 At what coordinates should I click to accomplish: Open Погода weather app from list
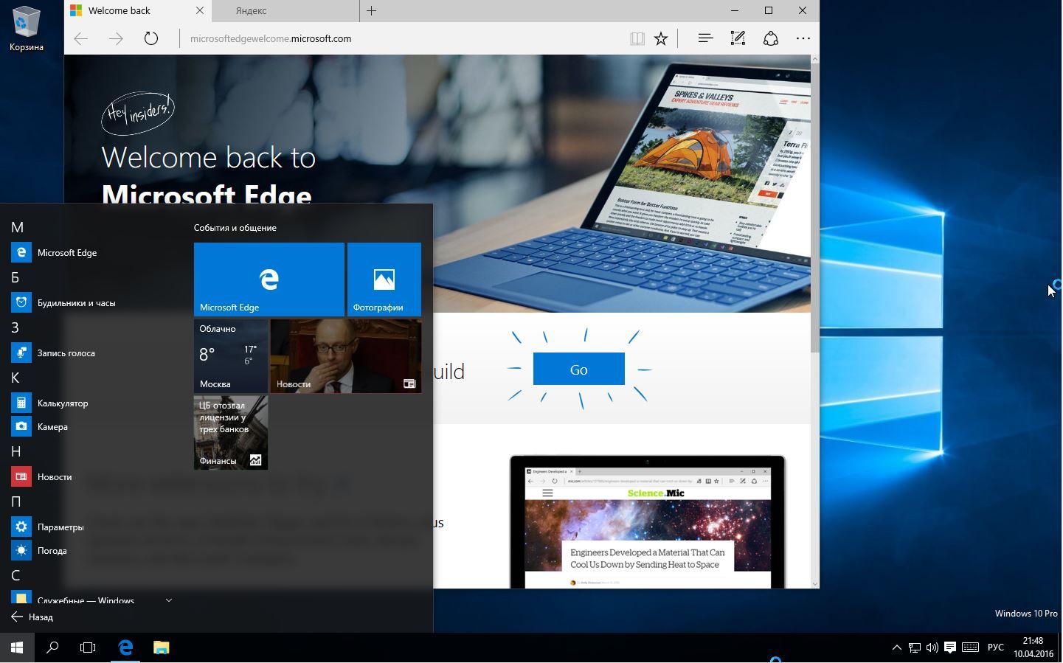[92, 550]
